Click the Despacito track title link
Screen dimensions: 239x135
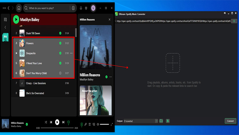pyautogui.click(x=31, y=53)
